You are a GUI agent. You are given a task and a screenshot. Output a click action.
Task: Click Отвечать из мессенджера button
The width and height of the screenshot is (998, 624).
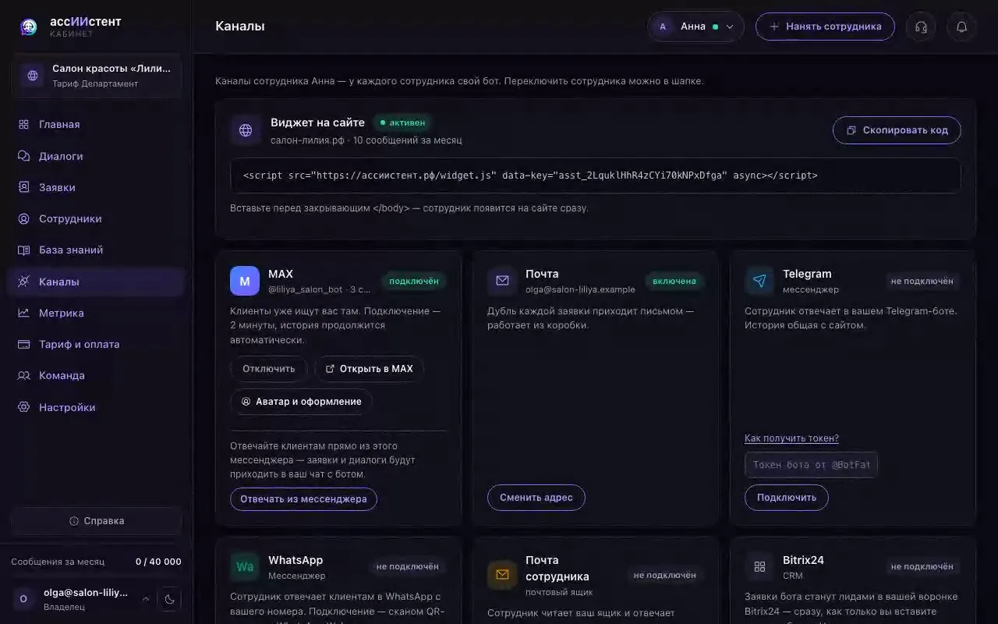[x=303, y=499]
